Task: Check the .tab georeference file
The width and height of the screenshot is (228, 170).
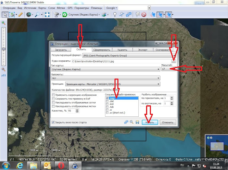Action: click(107, 107)
